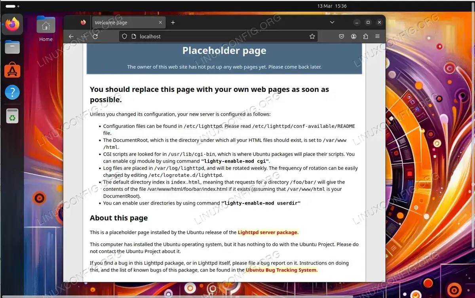Open the Home folder desktop icon

46,29
